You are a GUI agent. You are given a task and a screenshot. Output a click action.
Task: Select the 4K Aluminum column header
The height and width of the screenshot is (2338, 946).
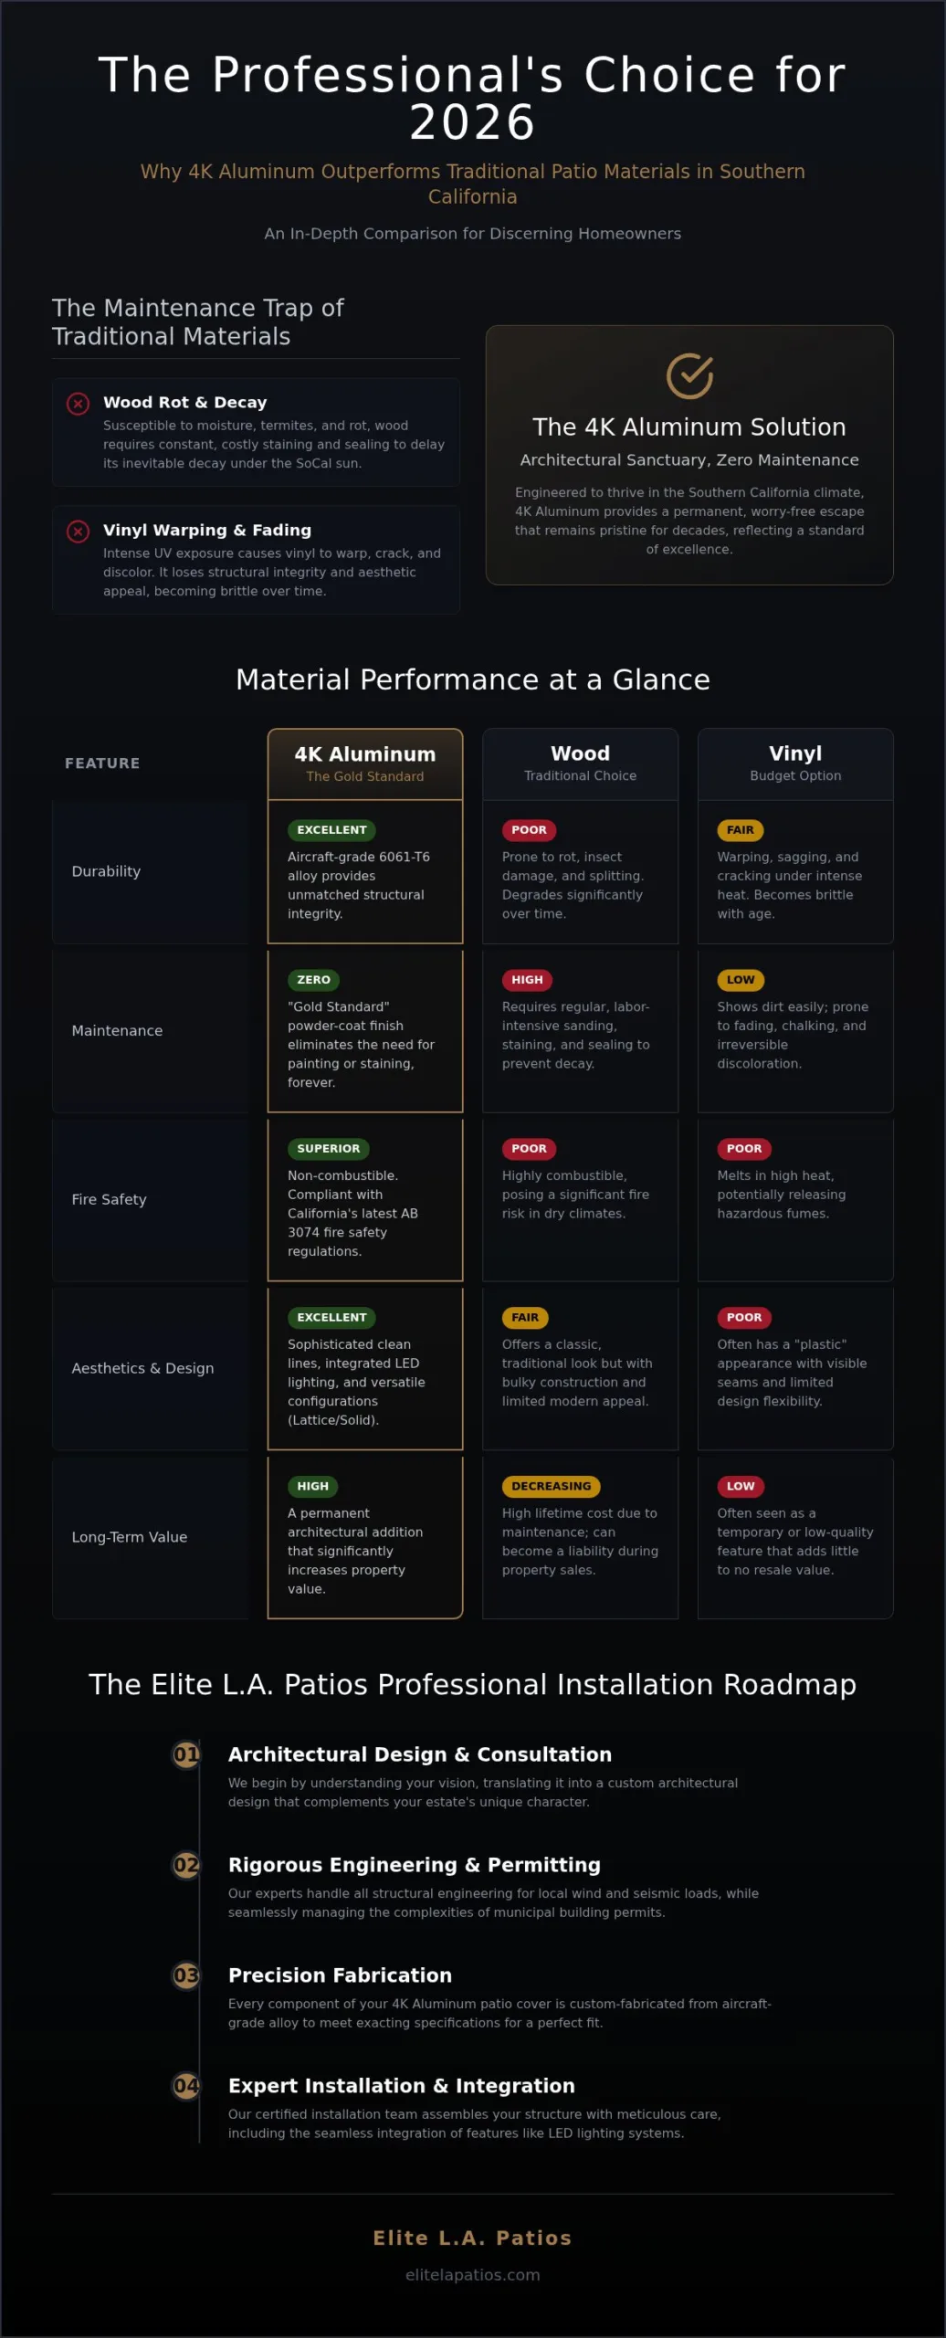365,764
